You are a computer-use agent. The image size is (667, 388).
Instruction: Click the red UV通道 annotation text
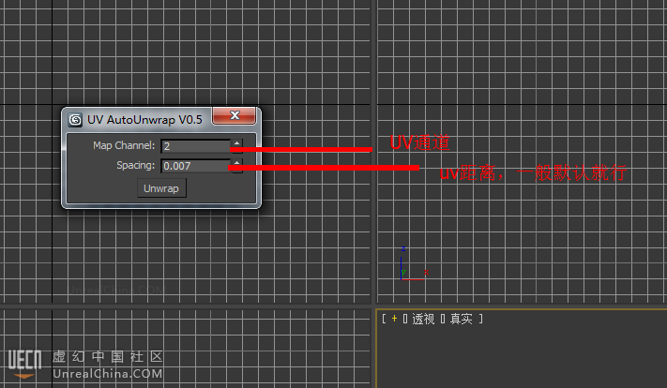[x=419, y=143]
